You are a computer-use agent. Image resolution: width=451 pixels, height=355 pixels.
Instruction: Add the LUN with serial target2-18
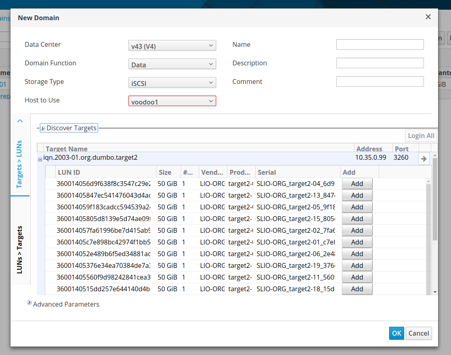click(357, 289)
